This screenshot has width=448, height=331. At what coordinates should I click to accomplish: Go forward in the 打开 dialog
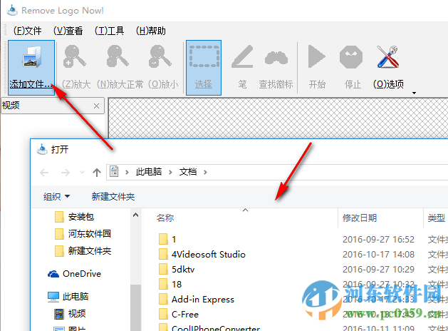66,173
